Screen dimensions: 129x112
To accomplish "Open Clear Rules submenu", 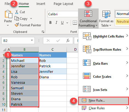I will (104, 108).
